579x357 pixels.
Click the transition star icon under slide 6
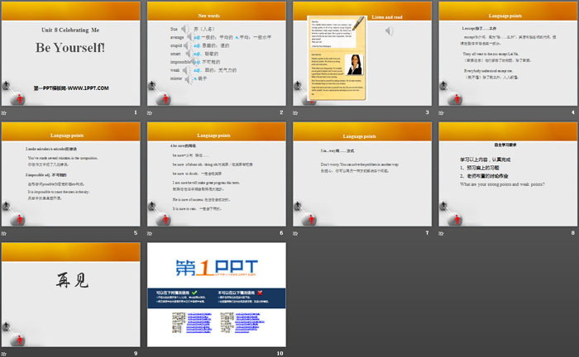[x=151, y=233]
